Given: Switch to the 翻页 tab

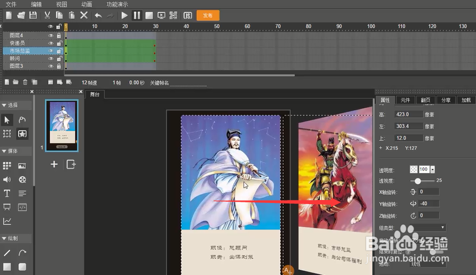Looking at the screenshot, I should tap(425, 100).
